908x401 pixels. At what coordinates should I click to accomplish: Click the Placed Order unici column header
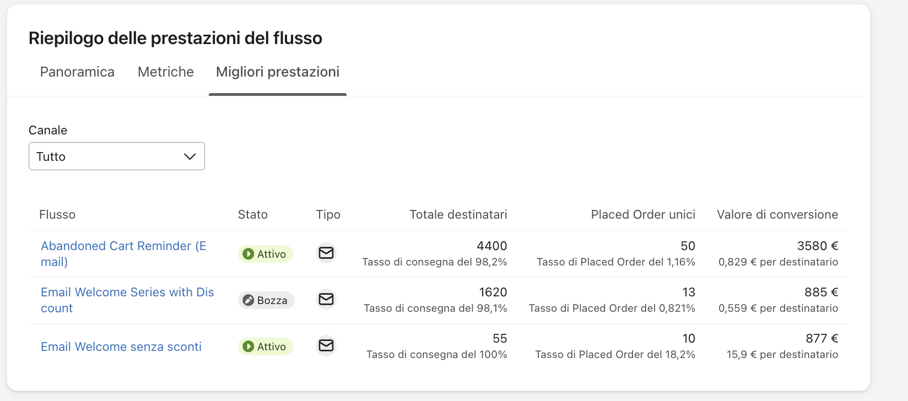pos(643,215)
